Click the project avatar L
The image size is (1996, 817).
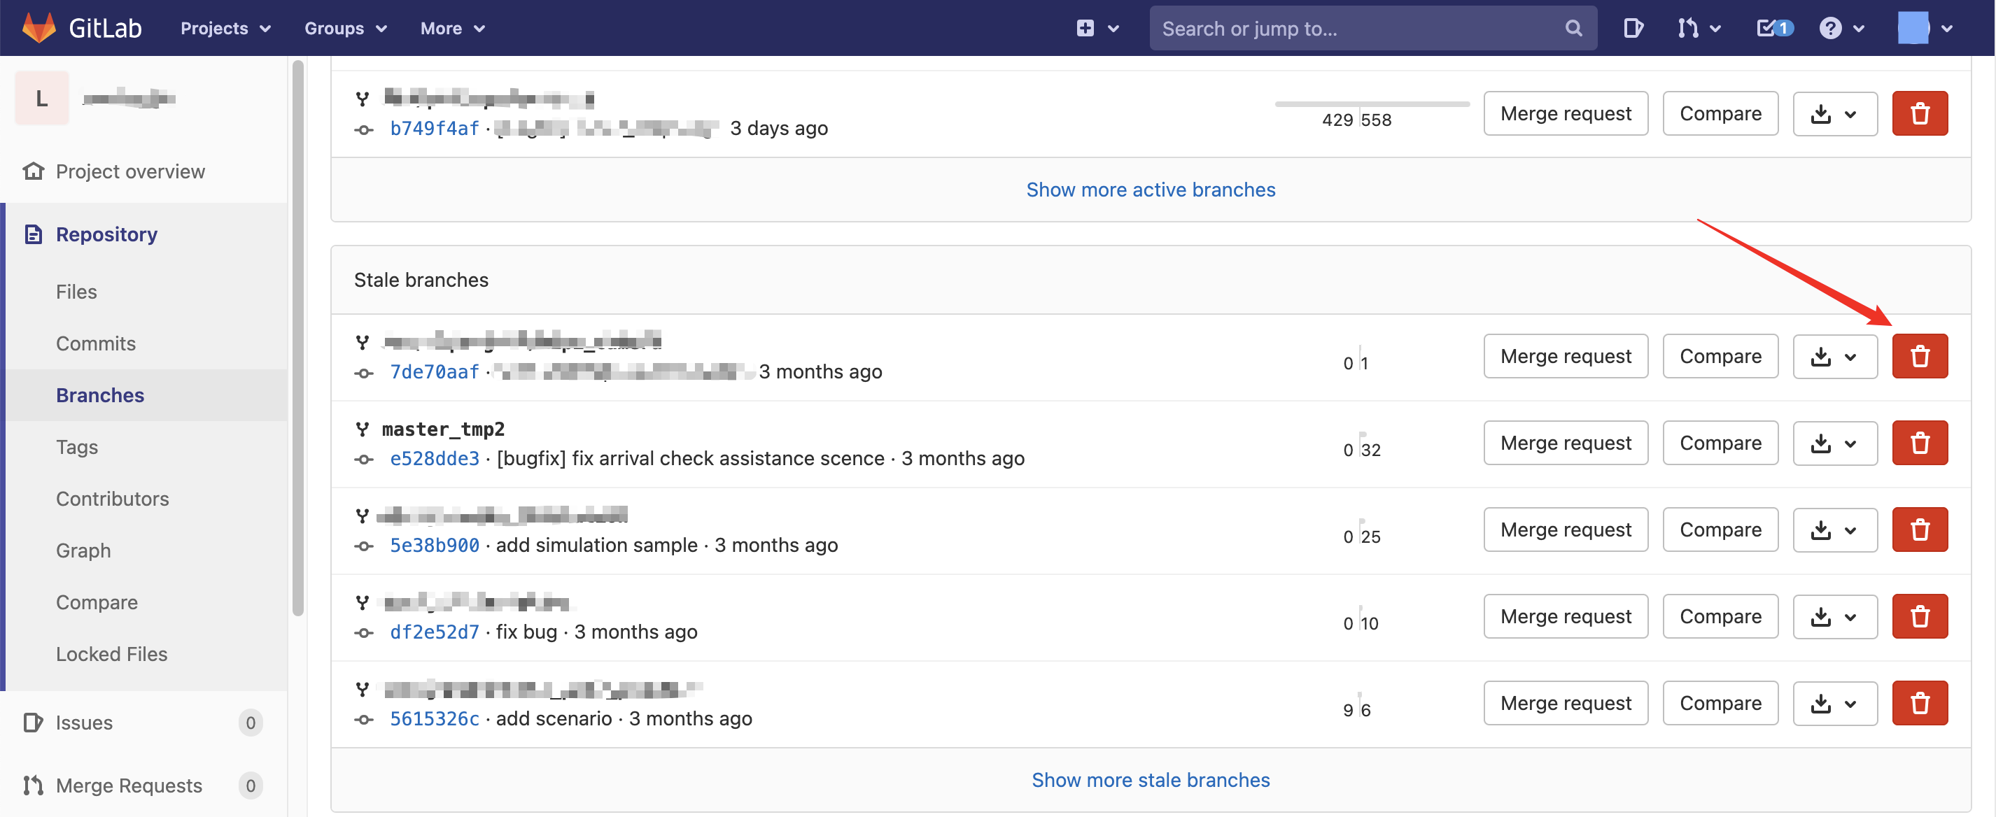(x=42, y=99)
